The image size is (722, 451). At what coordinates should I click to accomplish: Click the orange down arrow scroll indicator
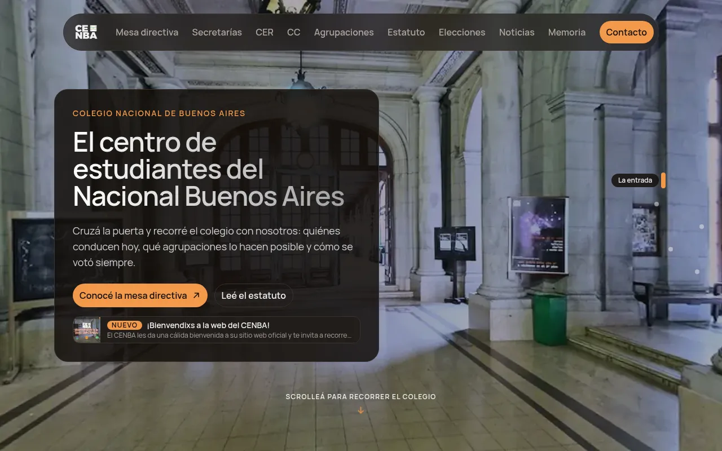pos(361,410)
